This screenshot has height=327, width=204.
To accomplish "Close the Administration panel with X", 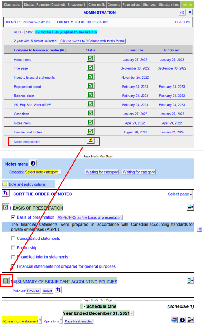I will tap(190, 12).
